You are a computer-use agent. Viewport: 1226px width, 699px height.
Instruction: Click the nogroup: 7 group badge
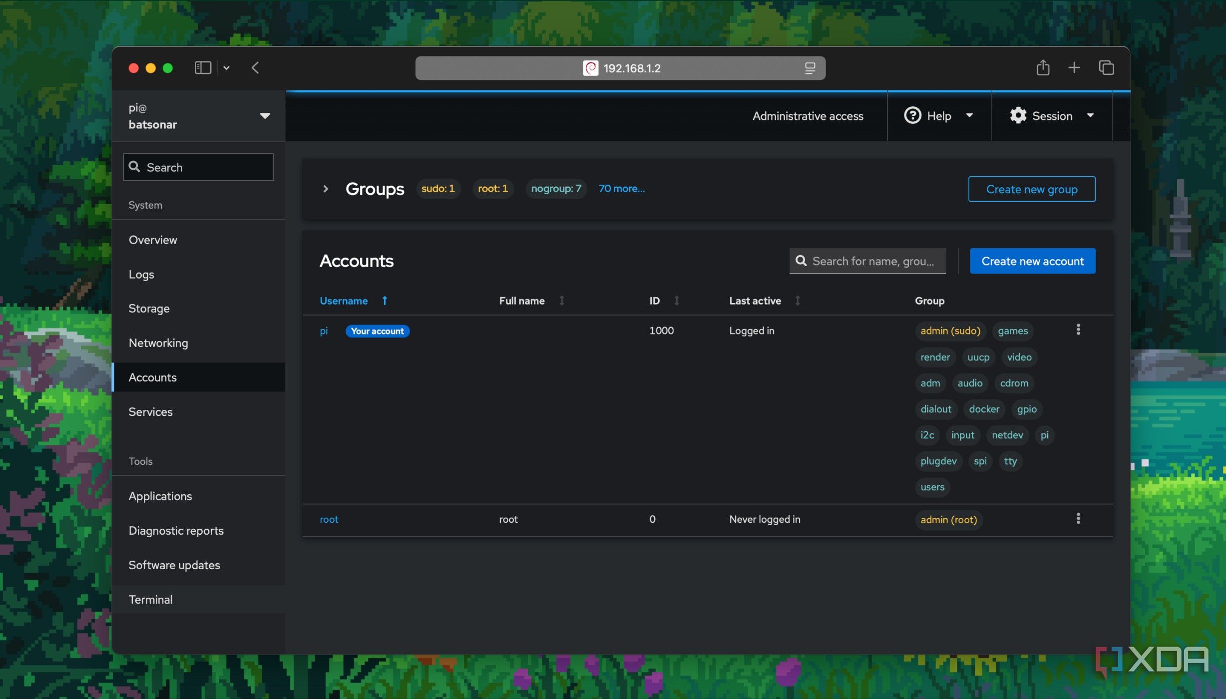click(556, 189)
